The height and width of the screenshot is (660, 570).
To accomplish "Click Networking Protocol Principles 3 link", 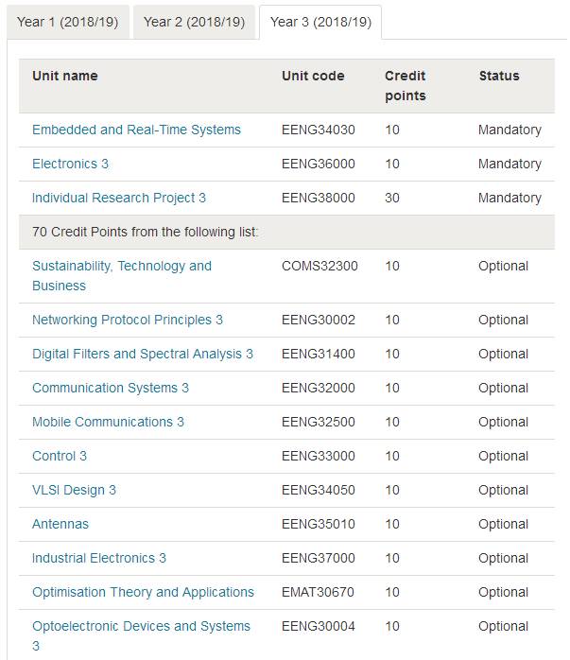I will 128,320.
